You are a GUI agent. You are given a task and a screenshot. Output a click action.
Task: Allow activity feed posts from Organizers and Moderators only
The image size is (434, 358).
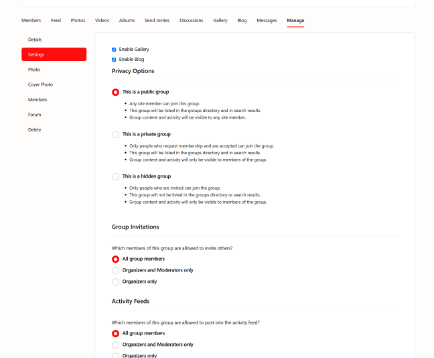click(x=116, y=345)
